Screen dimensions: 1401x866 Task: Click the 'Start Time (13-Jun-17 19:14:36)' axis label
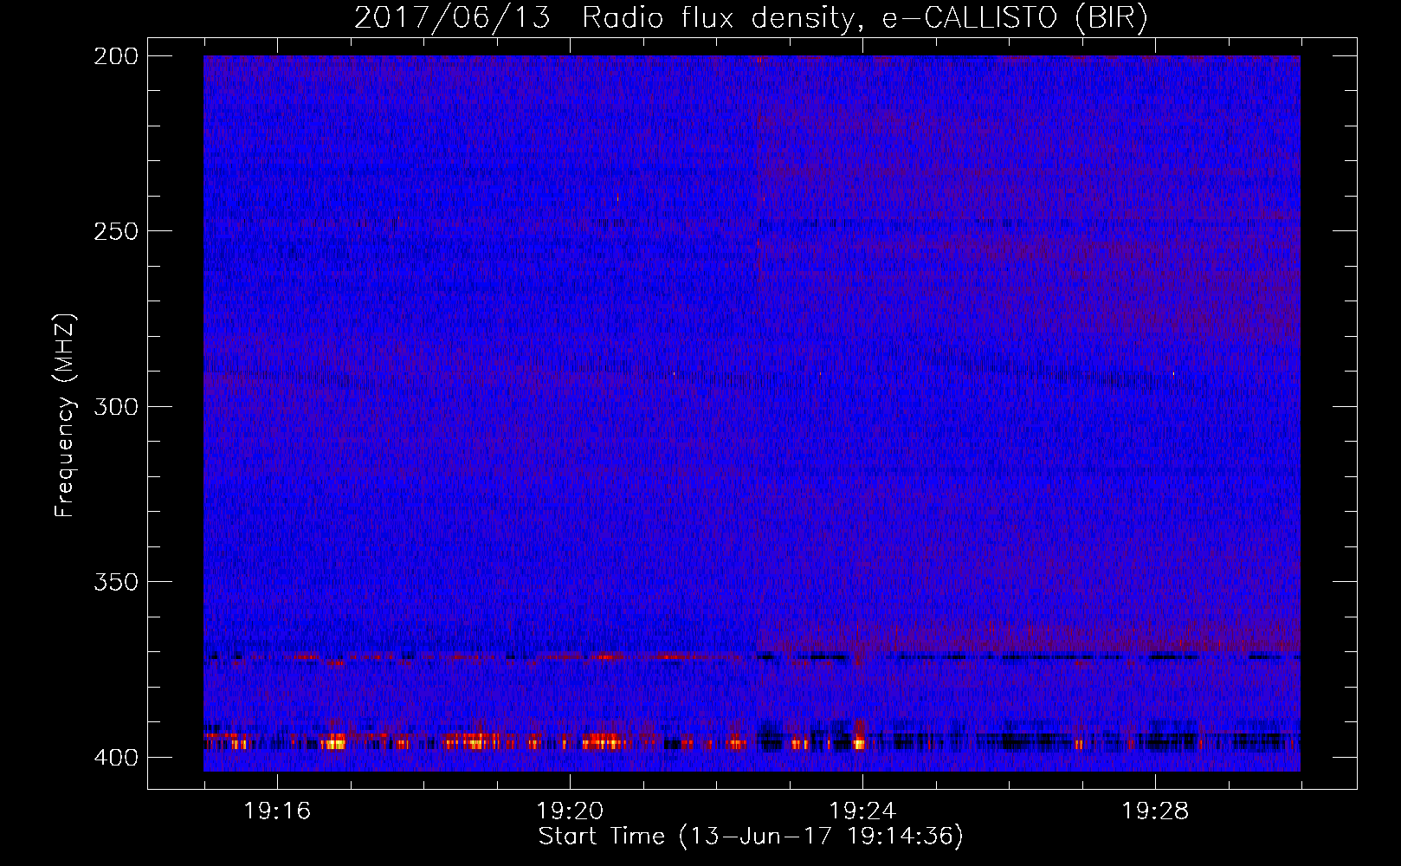coord(751,836)
